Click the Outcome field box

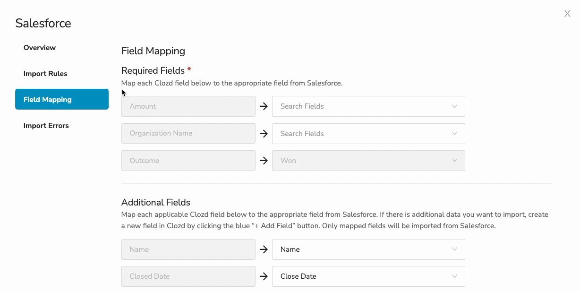188,161
